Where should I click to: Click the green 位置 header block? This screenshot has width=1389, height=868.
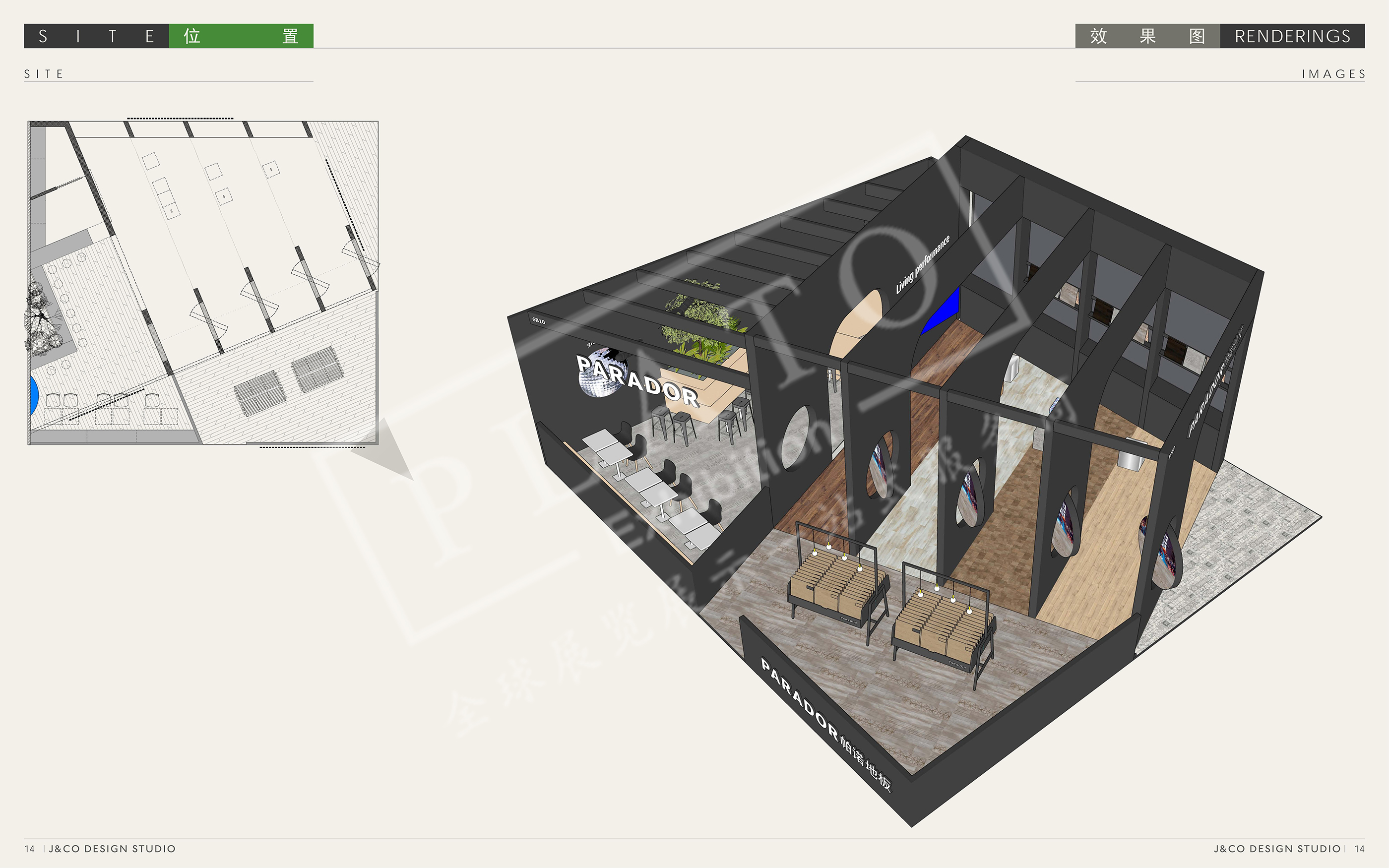click(x=241, y=36)
